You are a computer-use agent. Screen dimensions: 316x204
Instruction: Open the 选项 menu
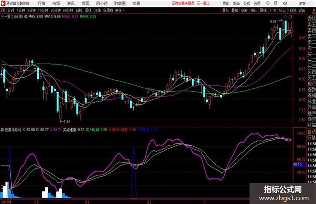pos(257,3)
